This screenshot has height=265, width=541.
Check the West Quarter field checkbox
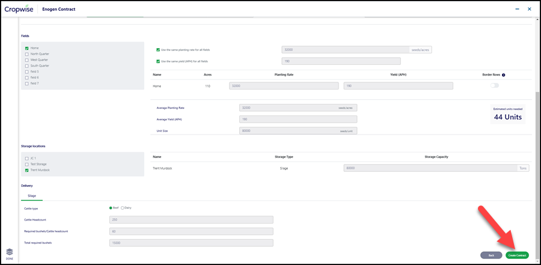(x=27, y=60)
